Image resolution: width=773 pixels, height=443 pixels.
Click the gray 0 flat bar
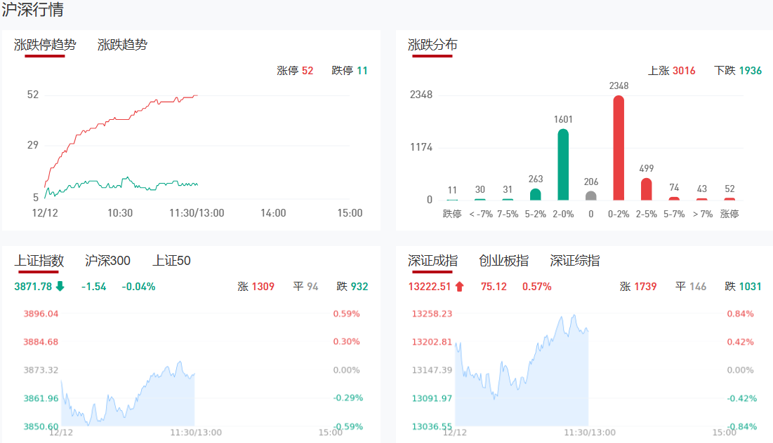click(x=591, y=196)
